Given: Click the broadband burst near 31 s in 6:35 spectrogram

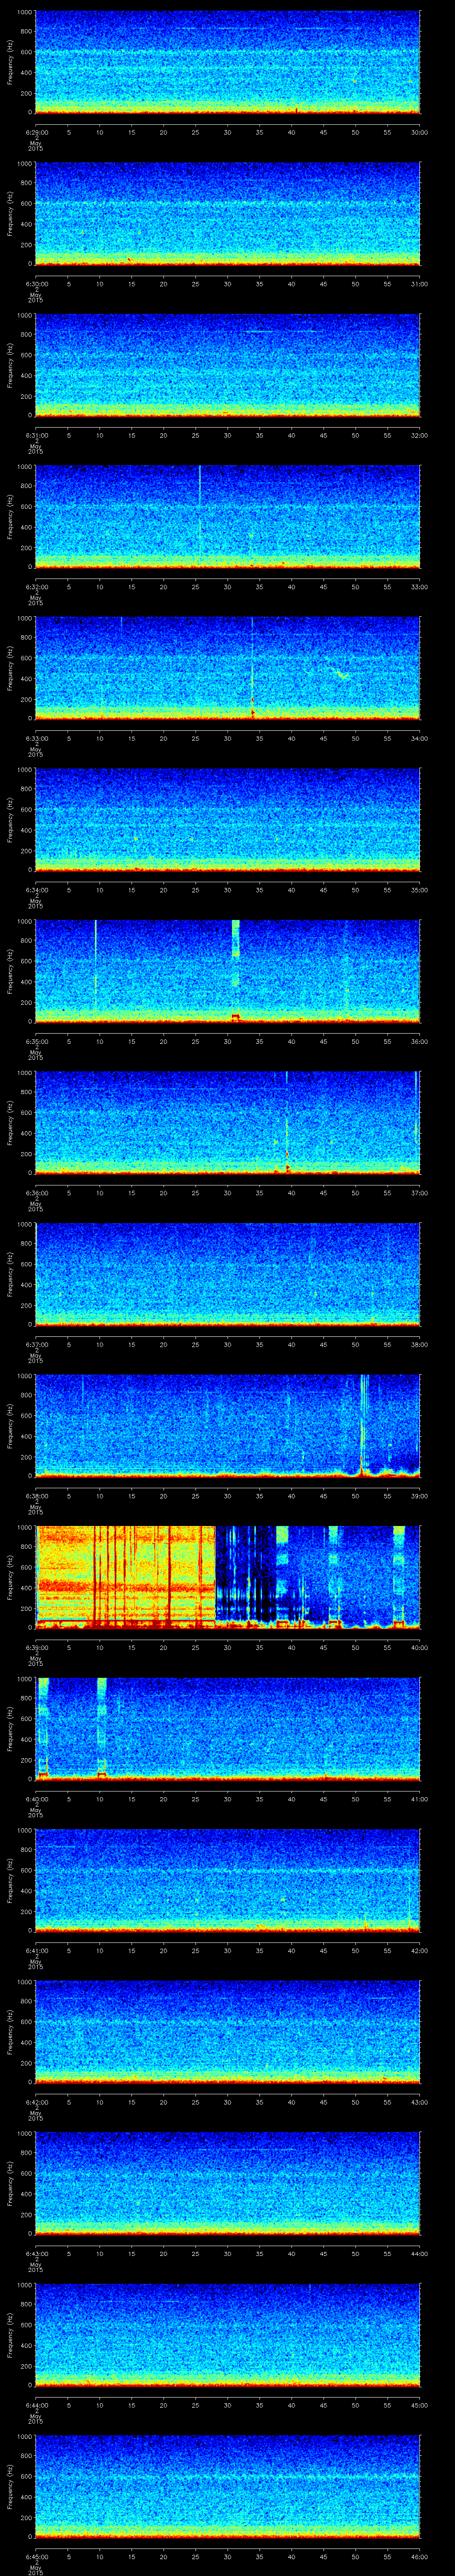Looking at the screenshot, I should (x=236, y=970).
